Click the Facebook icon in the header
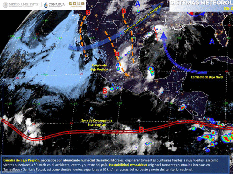Viewport: 233px width, 174px height. click(71, 4)
